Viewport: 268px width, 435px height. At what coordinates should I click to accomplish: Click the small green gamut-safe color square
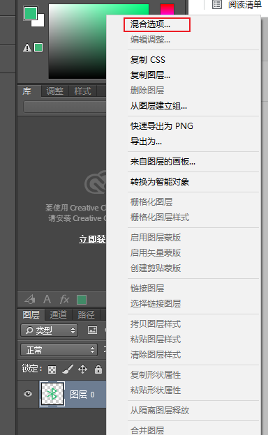38,47
